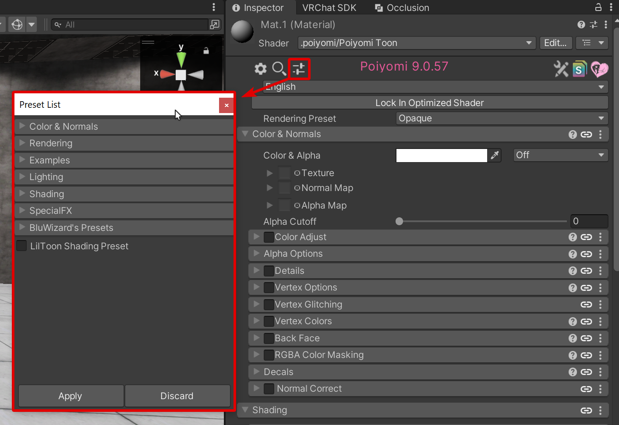
Task: Expand the Alpha Map property arrow
Action: [x=270, y=205]
